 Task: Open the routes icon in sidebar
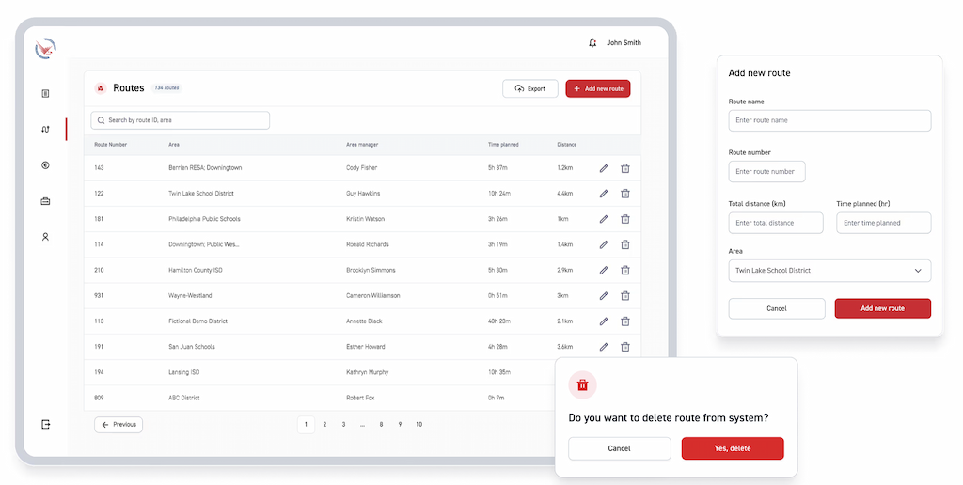(x=45, y=130)
